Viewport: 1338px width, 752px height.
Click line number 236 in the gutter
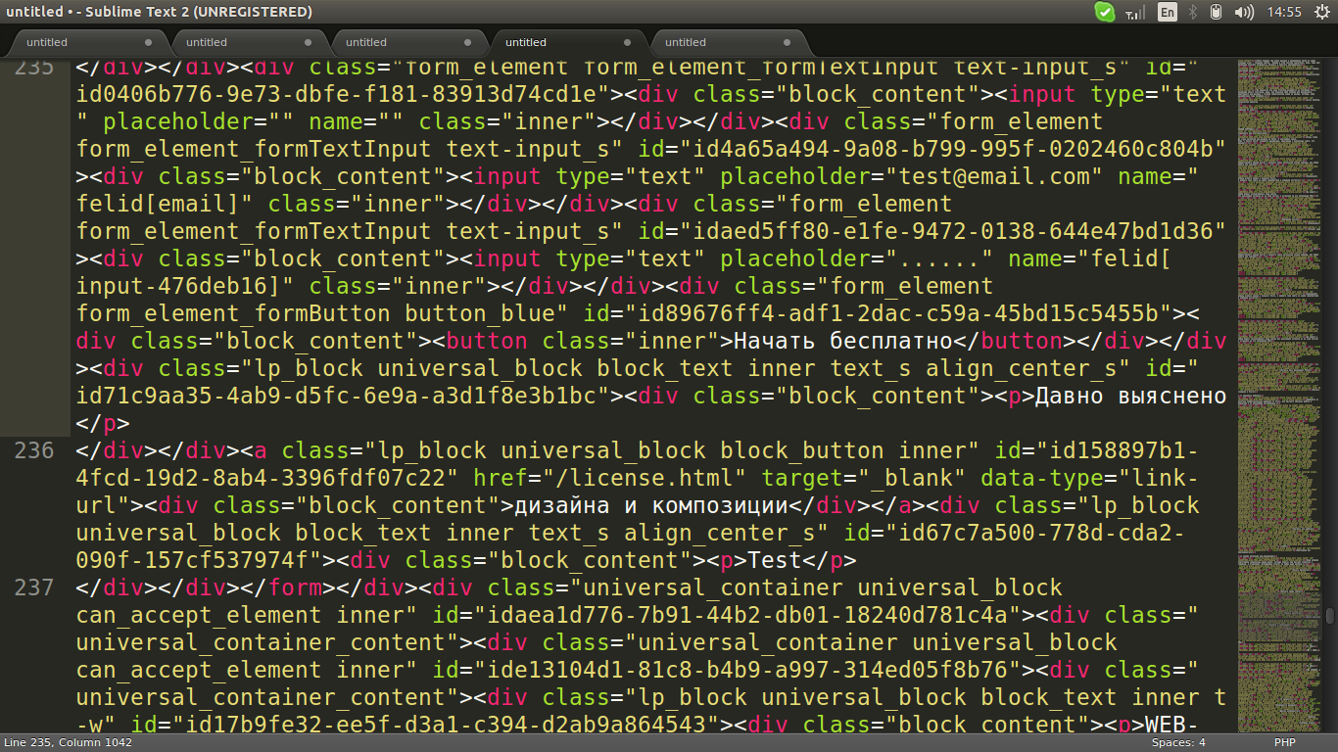(35, 450)
